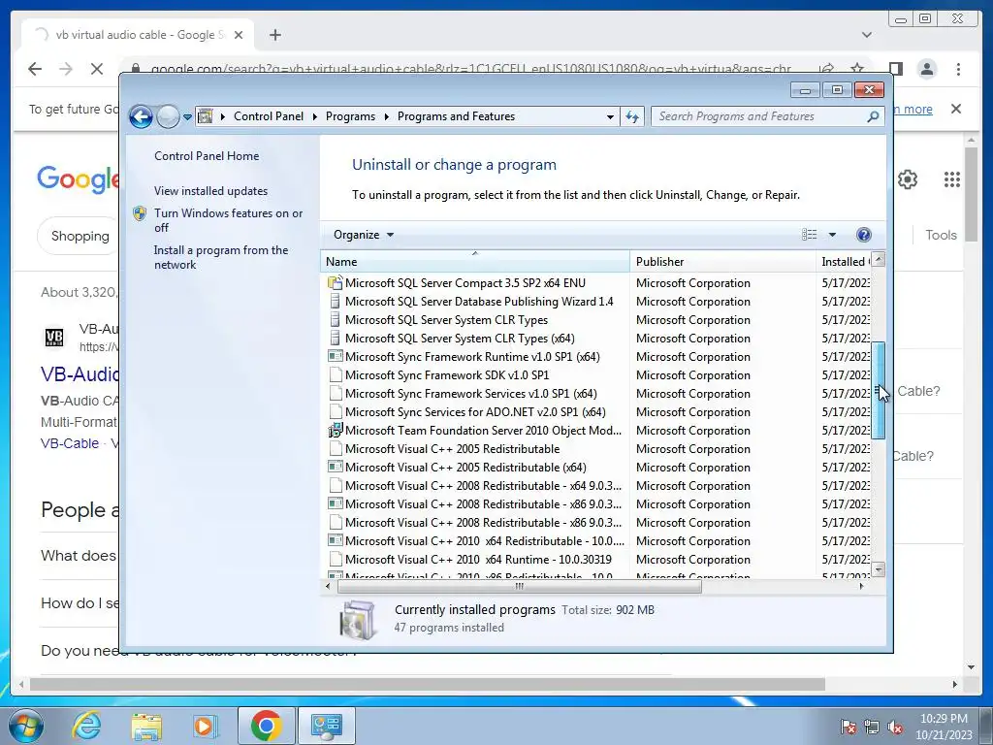Image resolution: width=993 pixels, height=745 pixels.
Task: Click Programs and Features breadcrumb
Action: click(x=456, y=116)
